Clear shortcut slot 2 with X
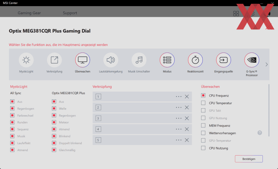The height and width of the screenshot is (169, 278). (187, 108)
